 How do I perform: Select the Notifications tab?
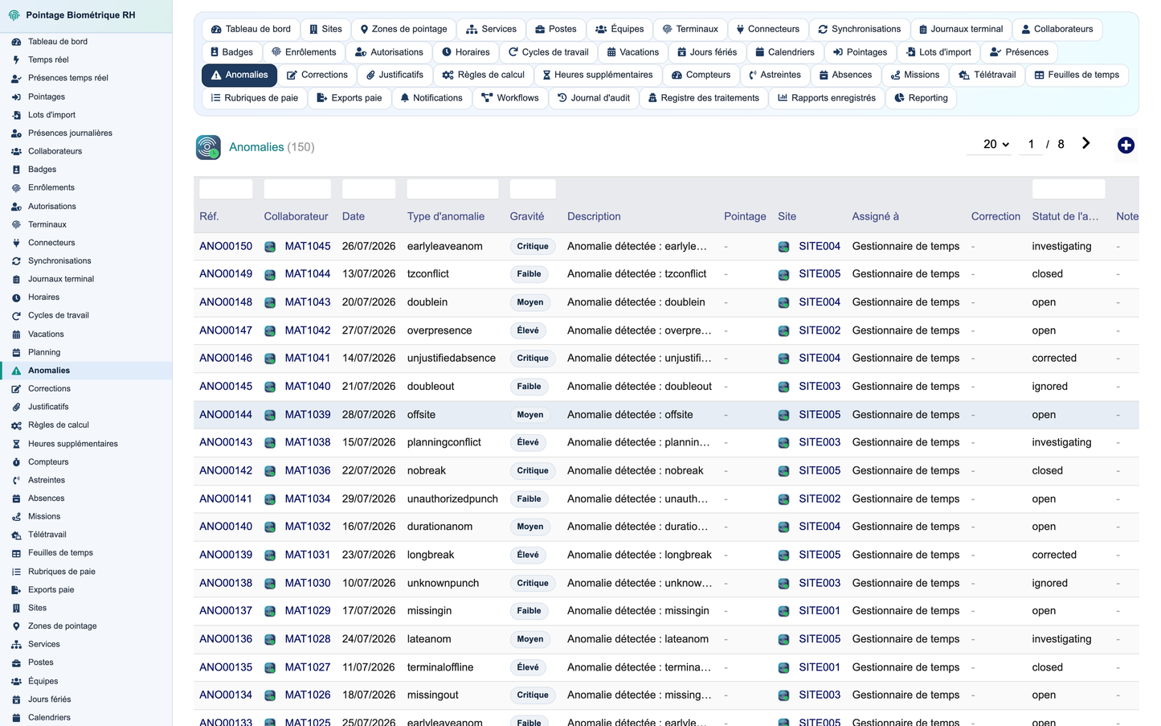(x=431, y=98)
